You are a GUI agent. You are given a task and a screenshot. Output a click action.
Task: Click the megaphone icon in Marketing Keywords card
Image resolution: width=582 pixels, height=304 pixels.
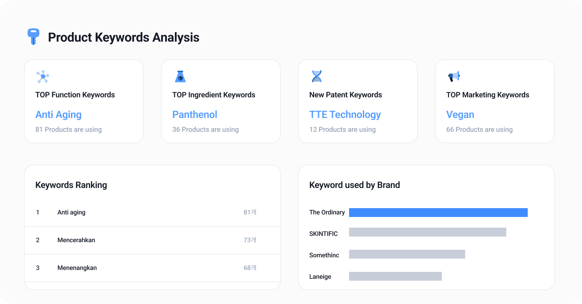[454, 76]
